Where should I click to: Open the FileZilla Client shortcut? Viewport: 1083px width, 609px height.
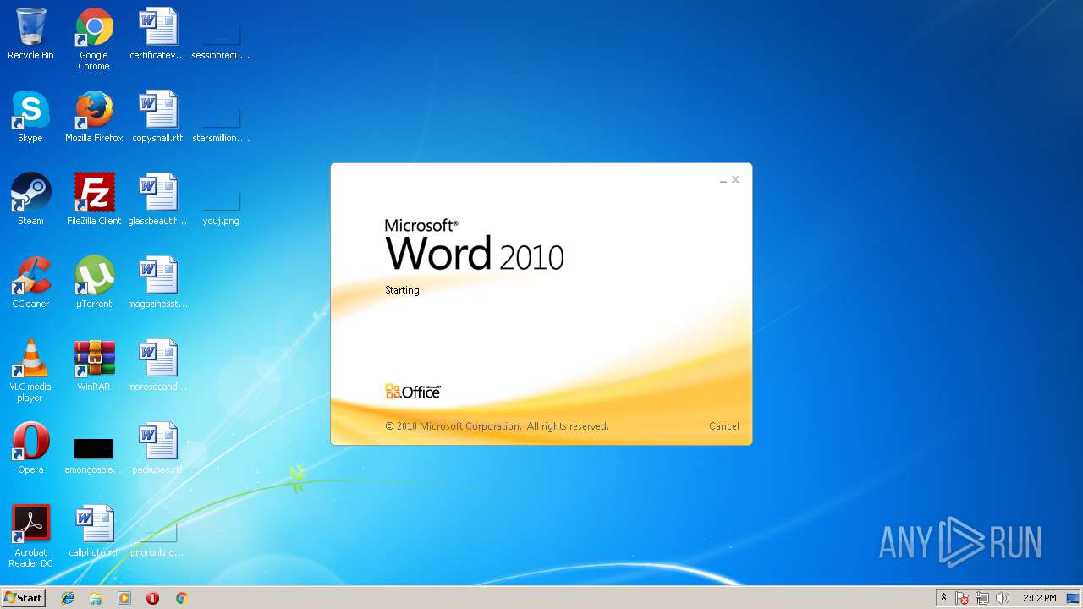(x=94, y=200)
